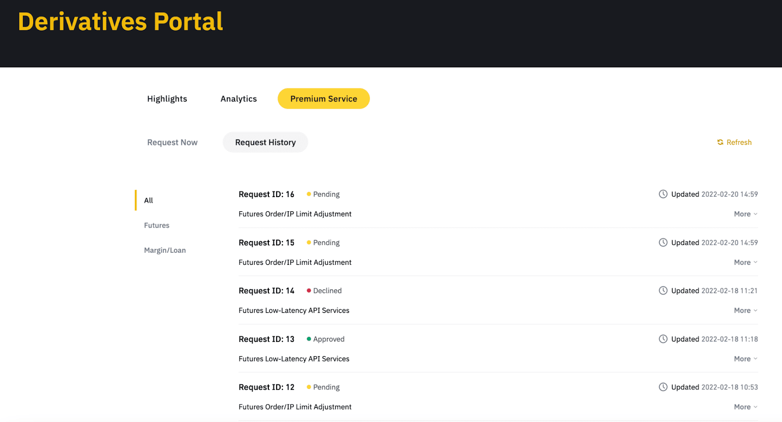Open the Analytics tab
Image resolution: width=782 pixels, height=422 pixels.
[x=239, y=99]
